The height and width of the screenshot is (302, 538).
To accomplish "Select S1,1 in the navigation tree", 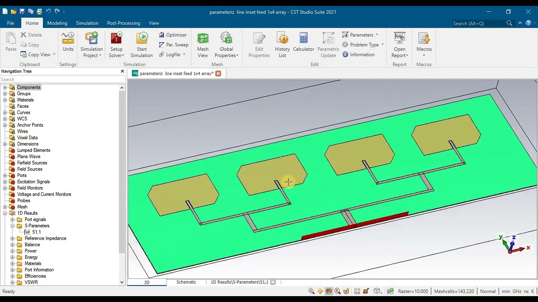I will point(37,232).
